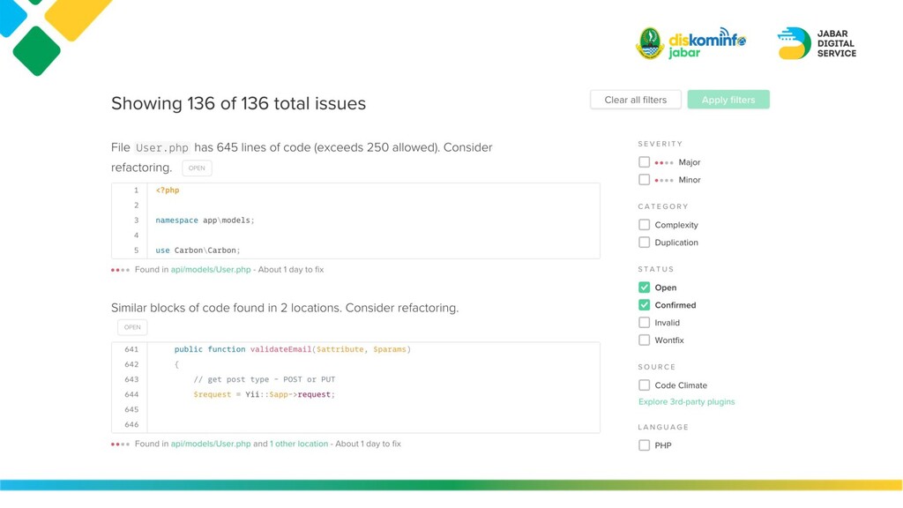Image resolution: width=903 pixels, height=508 pixels.
Task: Enable the Minor severity checkbox
Action: click(644, 180)
